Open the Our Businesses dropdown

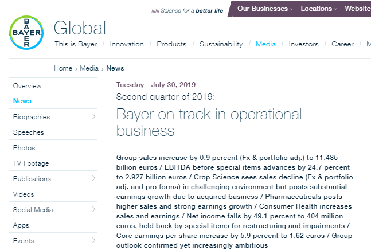(x=265, y=9)
